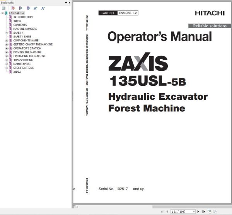
Task: Click the previous view icon in the page bar
Action: coord(209,212)
